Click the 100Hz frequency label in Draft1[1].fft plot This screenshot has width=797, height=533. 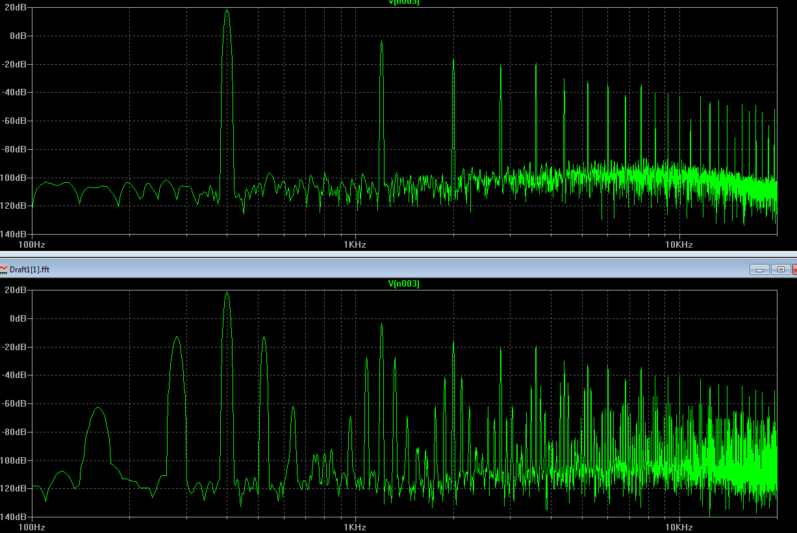point(32,528)
